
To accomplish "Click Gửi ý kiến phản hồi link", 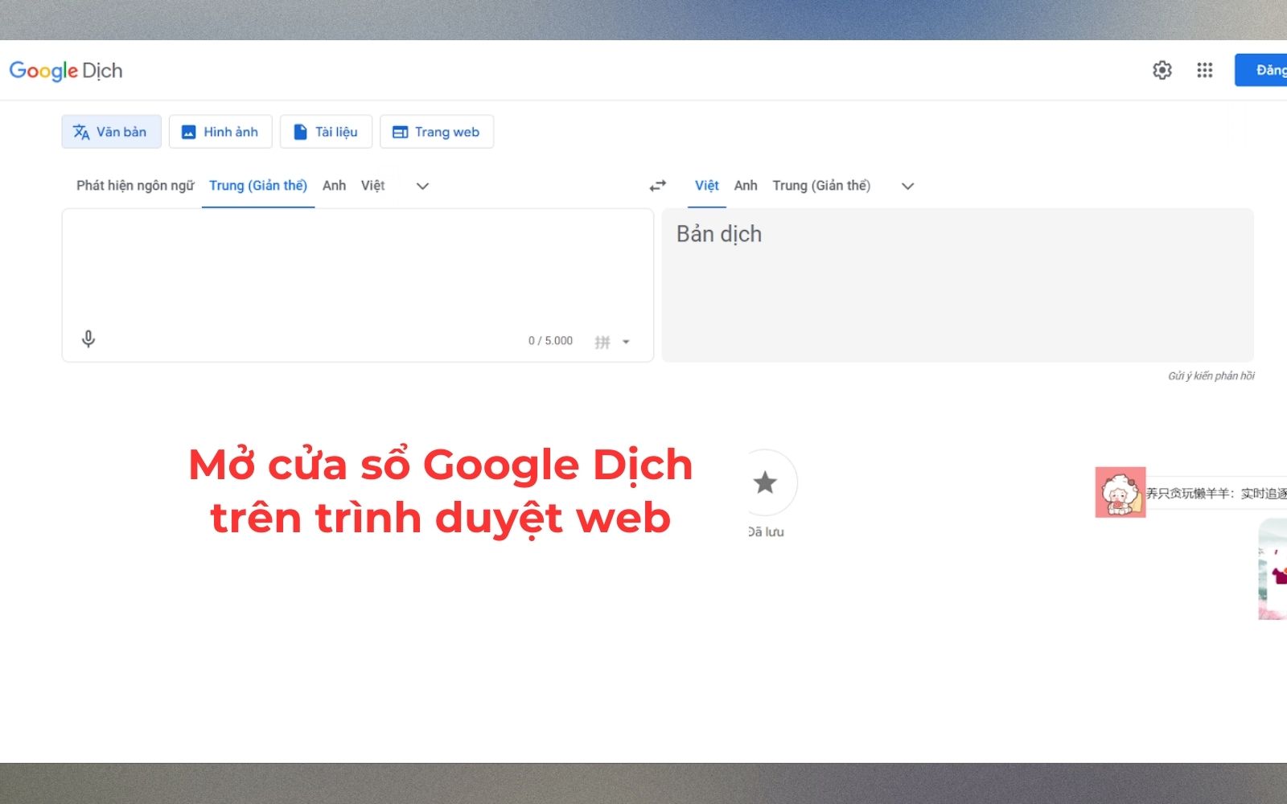I will 1211,375.
